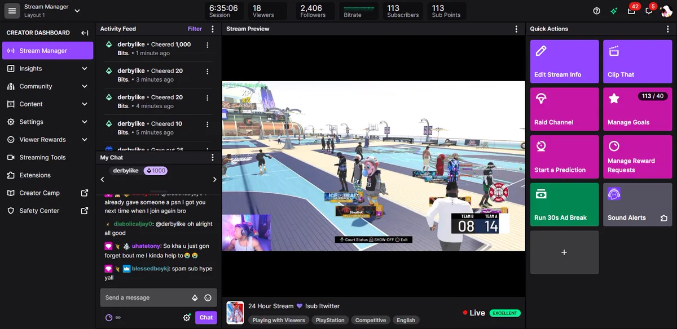Open Sound Alerts quick action
677x329 pixels.
point(638,204)
